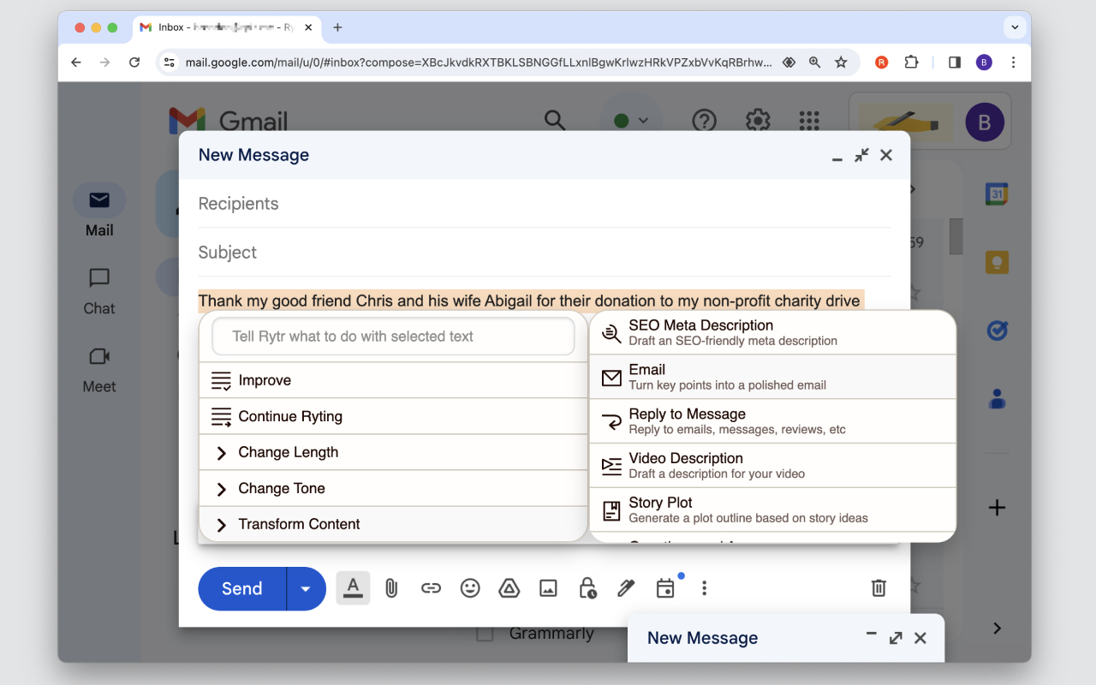Expand the Transform Content submenu
Viewport: 1096px width, 685px height.
point(300,524)
